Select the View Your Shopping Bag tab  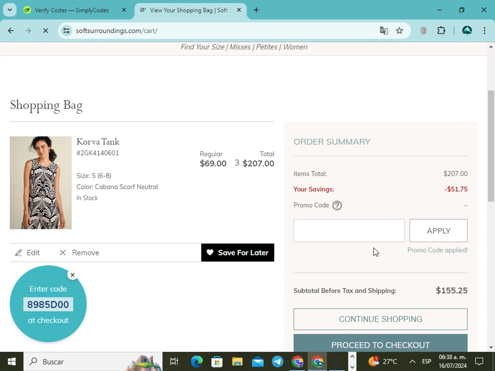pos(188,10)
